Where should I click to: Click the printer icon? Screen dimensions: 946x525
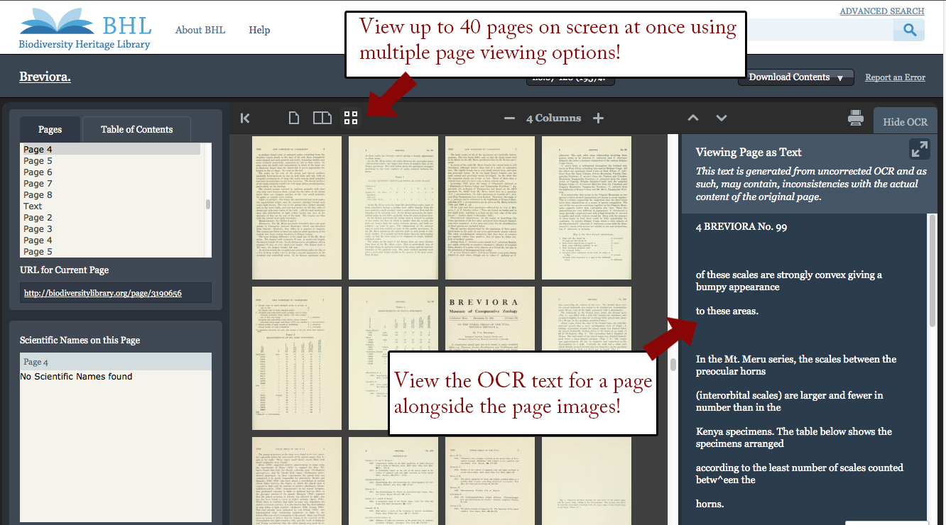[856, 118]
